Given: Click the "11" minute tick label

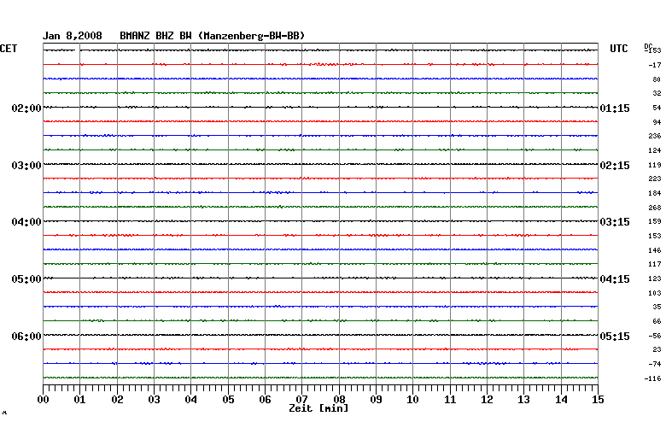Looking at the screenshot, I should (450, 400).
